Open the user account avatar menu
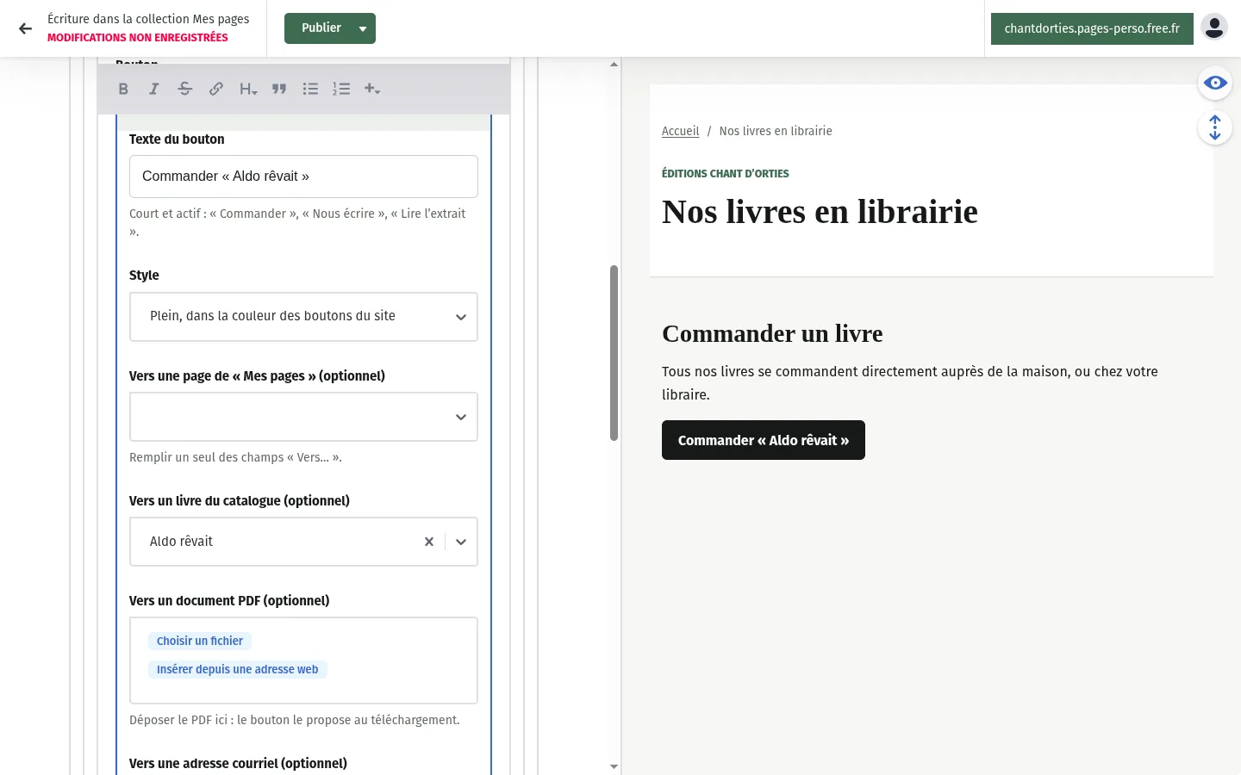 click(x=1214, y=28)
